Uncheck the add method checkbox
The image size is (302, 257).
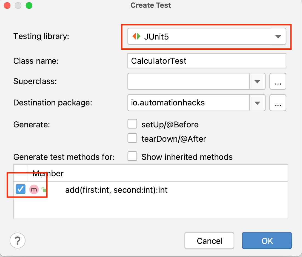[21, 189]
